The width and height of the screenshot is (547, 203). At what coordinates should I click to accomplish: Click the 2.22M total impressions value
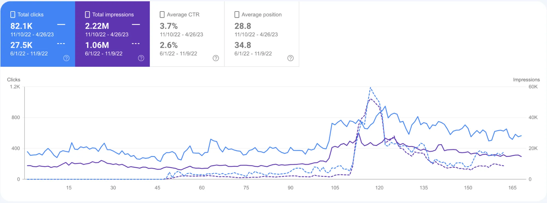(97, 26)
